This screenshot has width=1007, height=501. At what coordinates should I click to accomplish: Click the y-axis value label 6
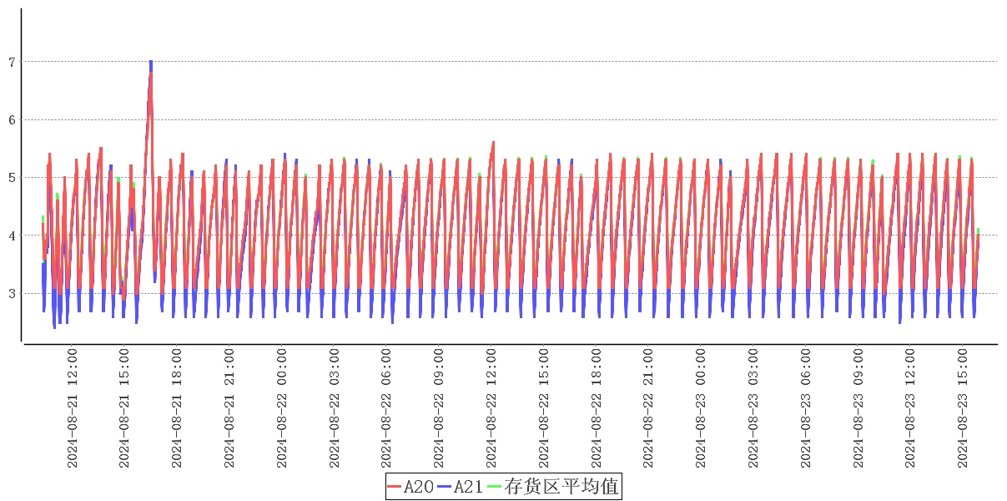coord(12,119)
